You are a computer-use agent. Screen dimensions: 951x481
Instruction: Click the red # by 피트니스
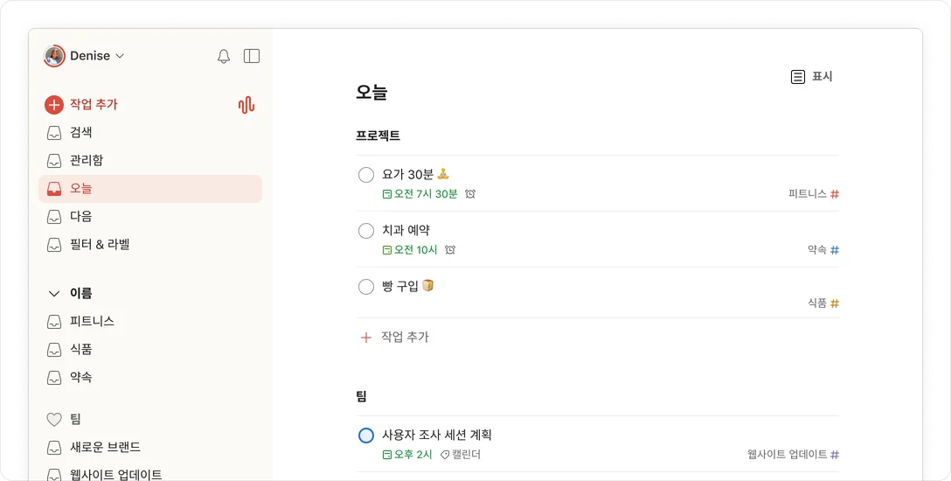click(x=835, y=194)
